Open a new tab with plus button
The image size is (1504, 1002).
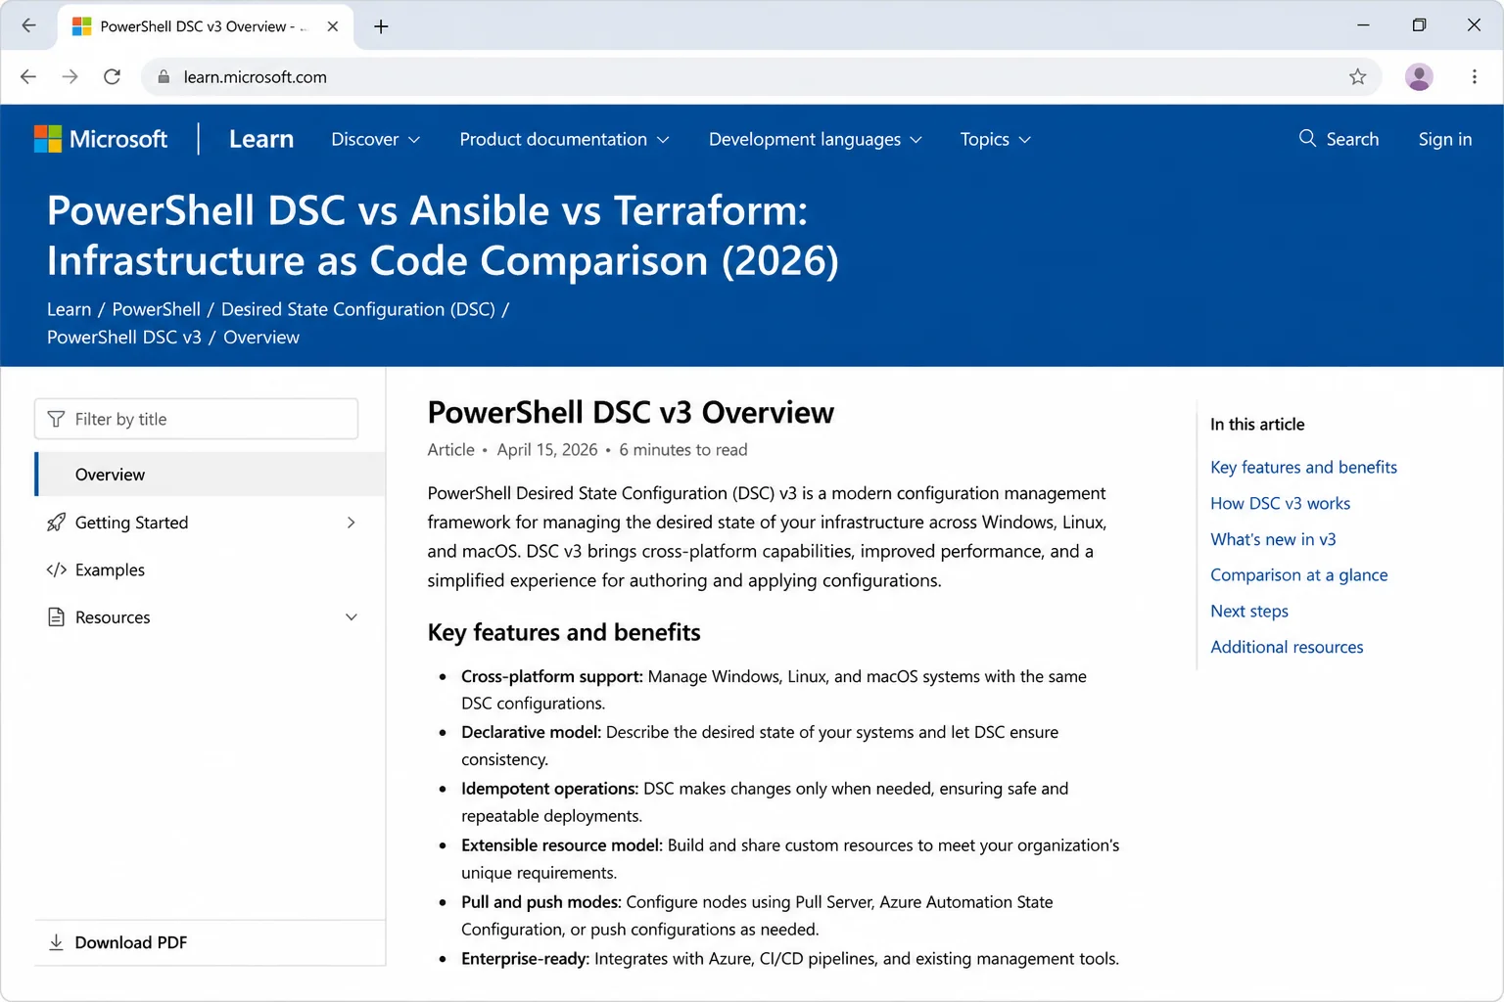tap(381, 26)
